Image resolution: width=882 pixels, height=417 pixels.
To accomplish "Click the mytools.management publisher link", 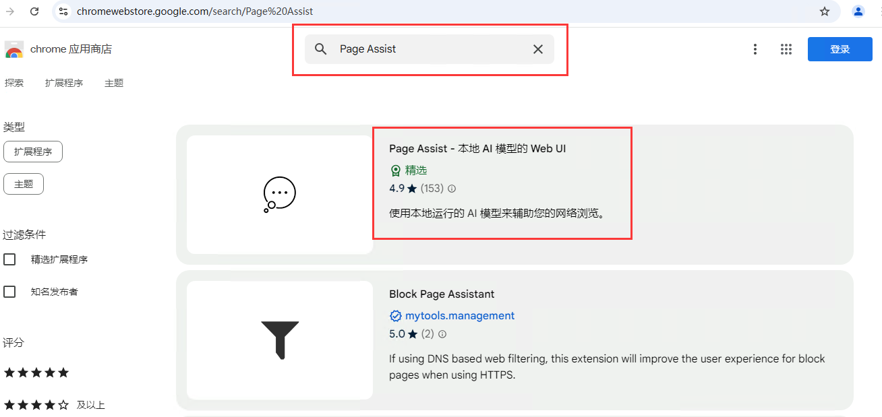I will (x=460, y=316).
